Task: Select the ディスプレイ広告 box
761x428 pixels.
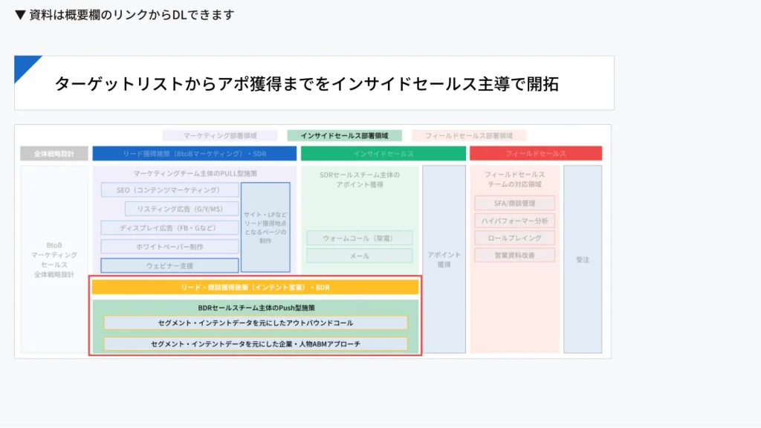Action: (169, 227)
